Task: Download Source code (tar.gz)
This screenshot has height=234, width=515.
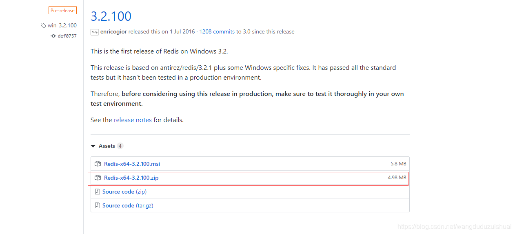Action: 128,205
